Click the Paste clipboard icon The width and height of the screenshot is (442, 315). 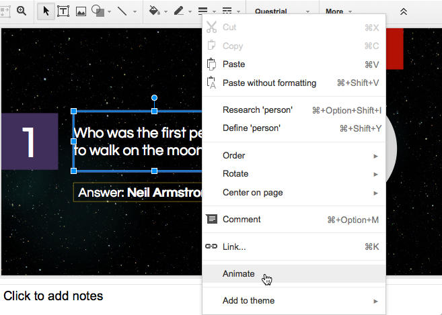211,64
